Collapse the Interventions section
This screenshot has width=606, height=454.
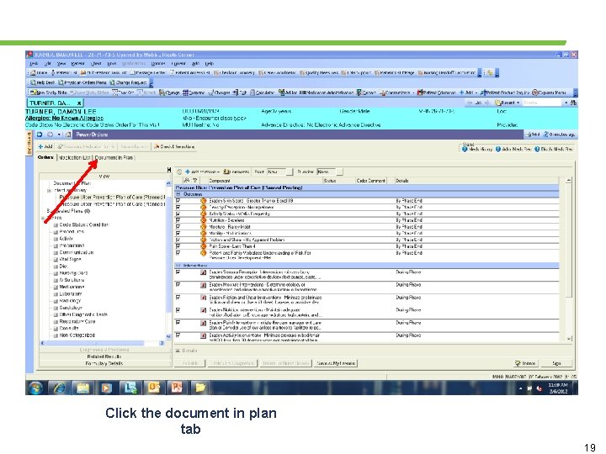pyautogui.click(x=178, y=266)
